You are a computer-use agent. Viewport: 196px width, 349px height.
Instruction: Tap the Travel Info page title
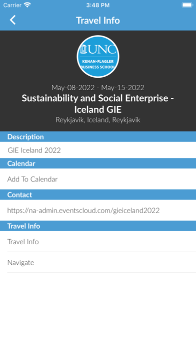[x=98, y=21]
